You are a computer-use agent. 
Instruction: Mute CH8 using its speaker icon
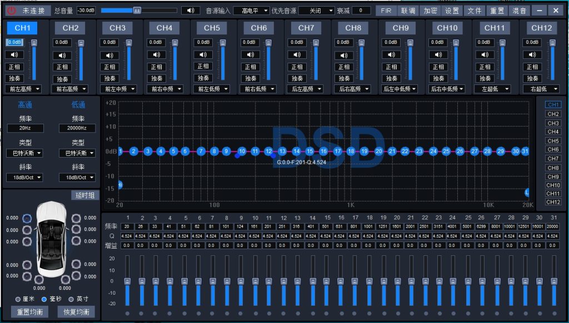click(x=344, y=55)
